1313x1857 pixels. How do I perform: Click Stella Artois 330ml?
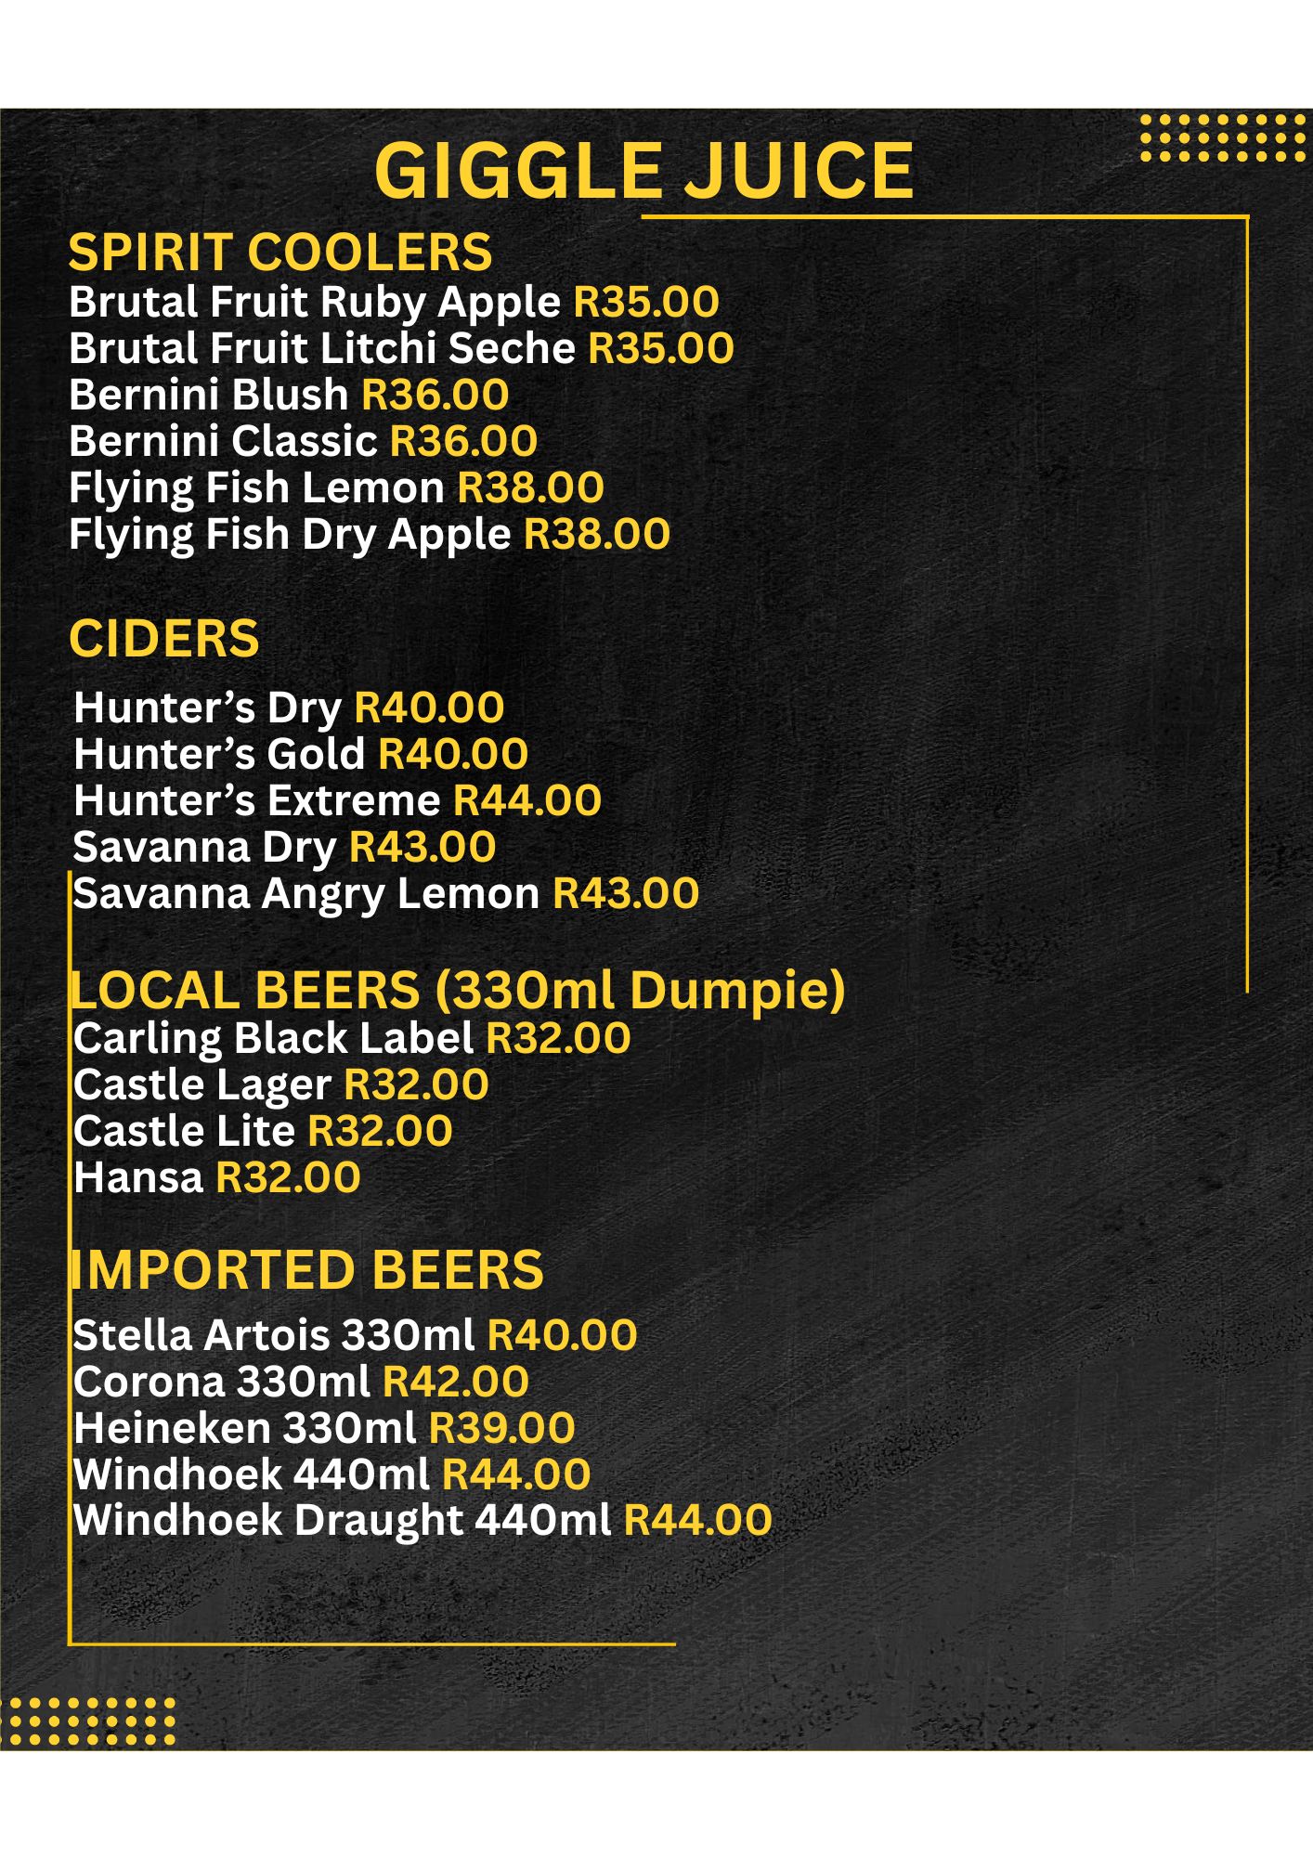tap(274, 1335)
